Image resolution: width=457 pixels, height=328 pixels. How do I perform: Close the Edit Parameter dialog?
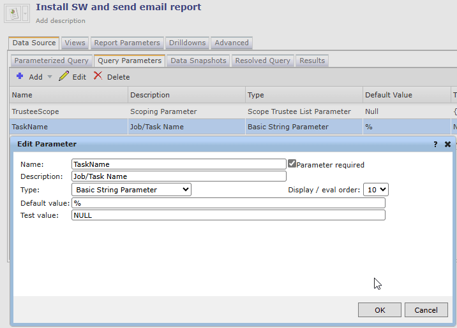coord(448,144)
